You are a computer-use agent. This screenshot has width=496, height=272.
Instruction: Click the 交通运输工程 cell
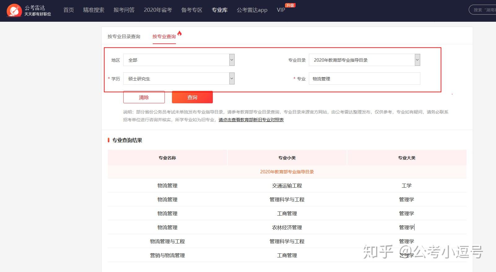287,185
